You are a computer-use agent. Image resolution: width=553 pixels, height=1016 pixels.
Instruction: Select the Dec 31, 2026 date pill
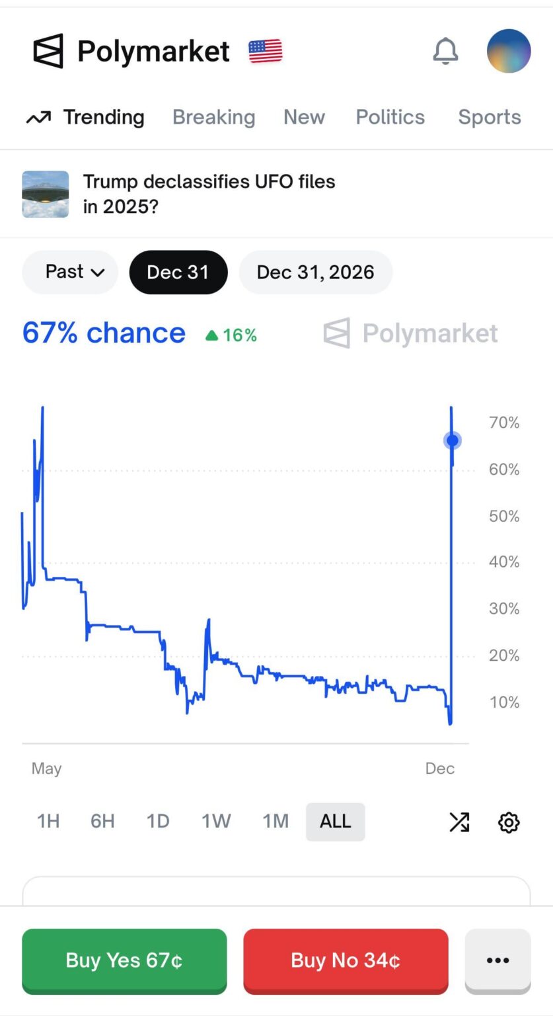click(315, 272)
